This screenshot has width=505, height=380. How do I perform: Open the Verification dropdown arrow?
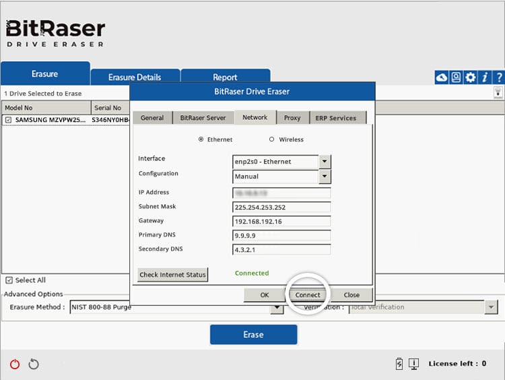point(491,307)
